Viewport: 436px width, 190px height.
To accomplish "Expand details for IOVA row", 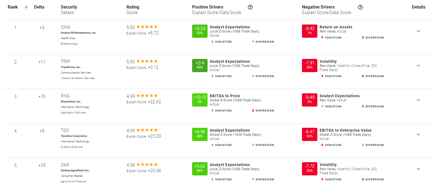I will 418,31.
